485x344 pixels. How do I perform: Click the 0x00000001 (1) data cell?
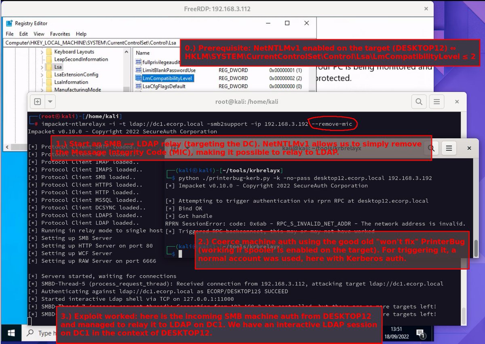[285, 70]
